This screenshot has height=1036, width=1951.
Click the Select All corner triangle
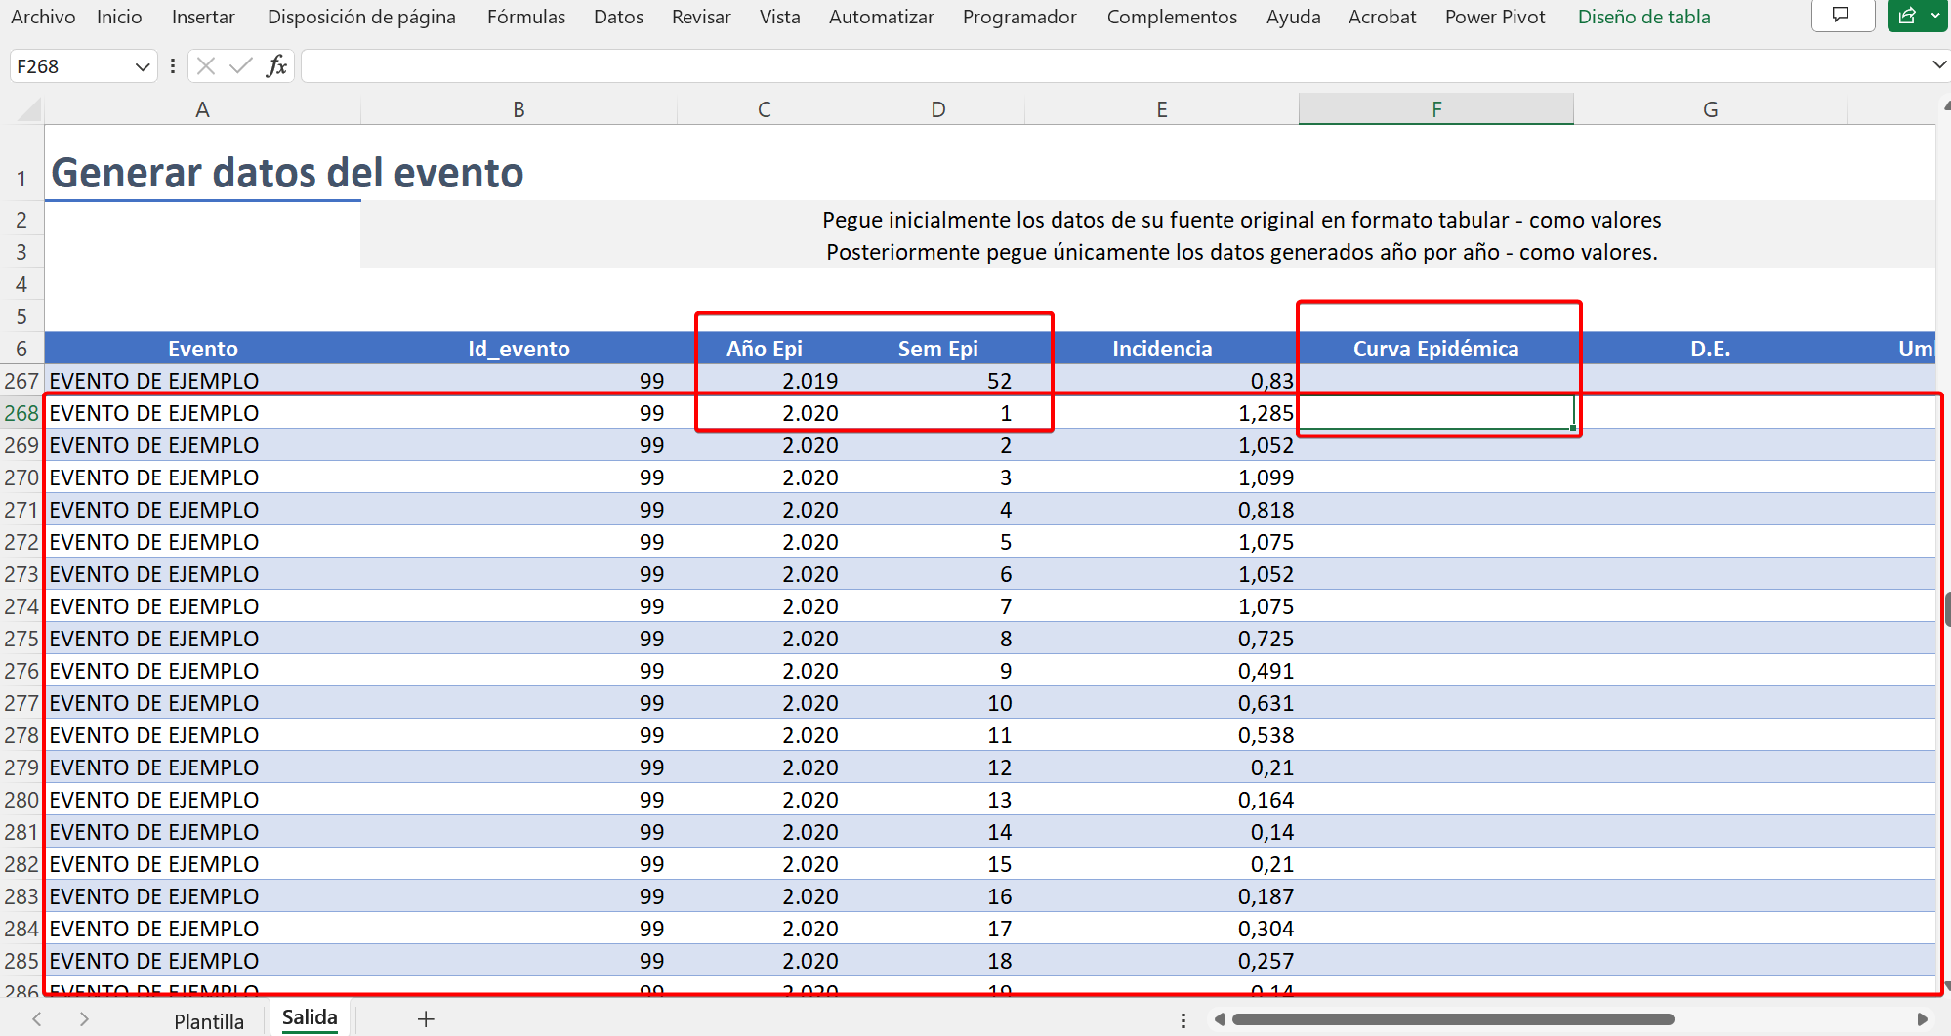[x=29, y=109]
